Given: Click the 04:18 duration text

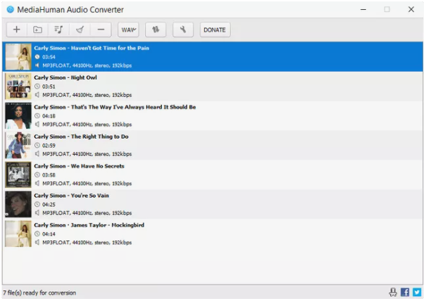Looking at the screenshot, I should coord(49,116).
